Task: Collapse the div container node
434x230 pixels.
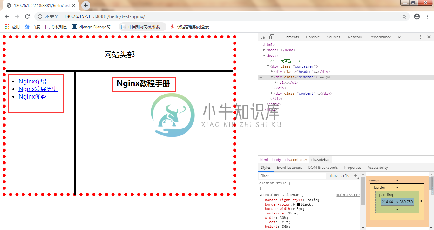Action: pos(268,66)
